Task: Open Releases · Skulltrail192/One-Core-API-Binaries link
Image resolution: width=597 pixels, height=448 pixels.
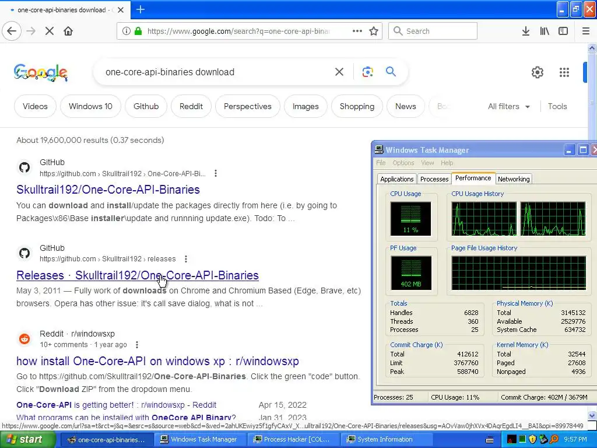Action: 138,275
